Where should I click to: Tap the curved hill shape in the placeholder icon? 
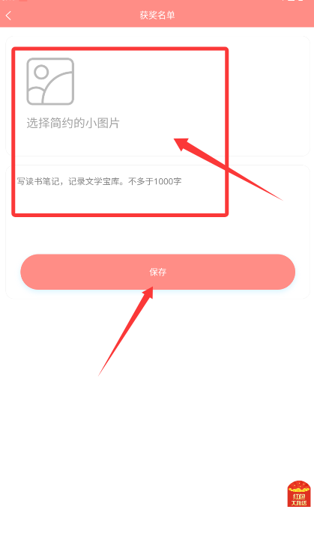pos(57,89)
